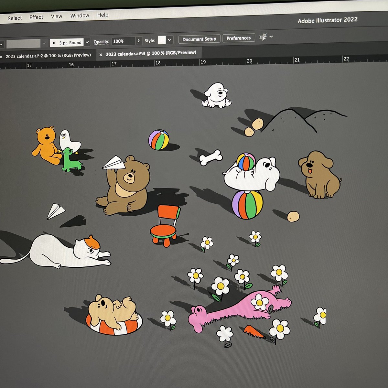The height and width of the screenshot is (388, 388).
Task: Expand the align options chevron
Action: tap(271, 37)
